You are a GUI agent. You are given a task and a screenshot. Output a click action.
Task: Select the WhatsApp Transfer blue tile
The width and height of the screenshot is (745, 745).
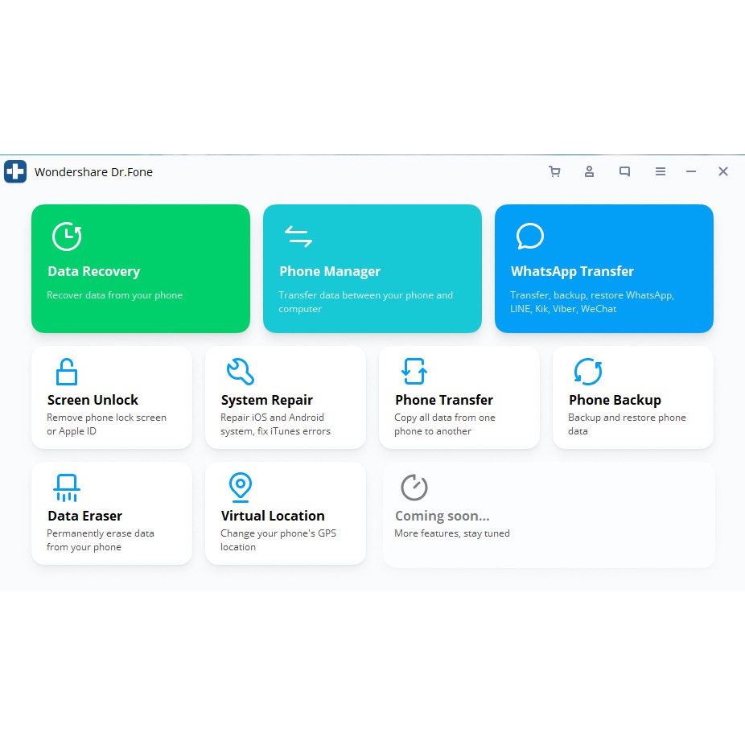tap(603, 269)
